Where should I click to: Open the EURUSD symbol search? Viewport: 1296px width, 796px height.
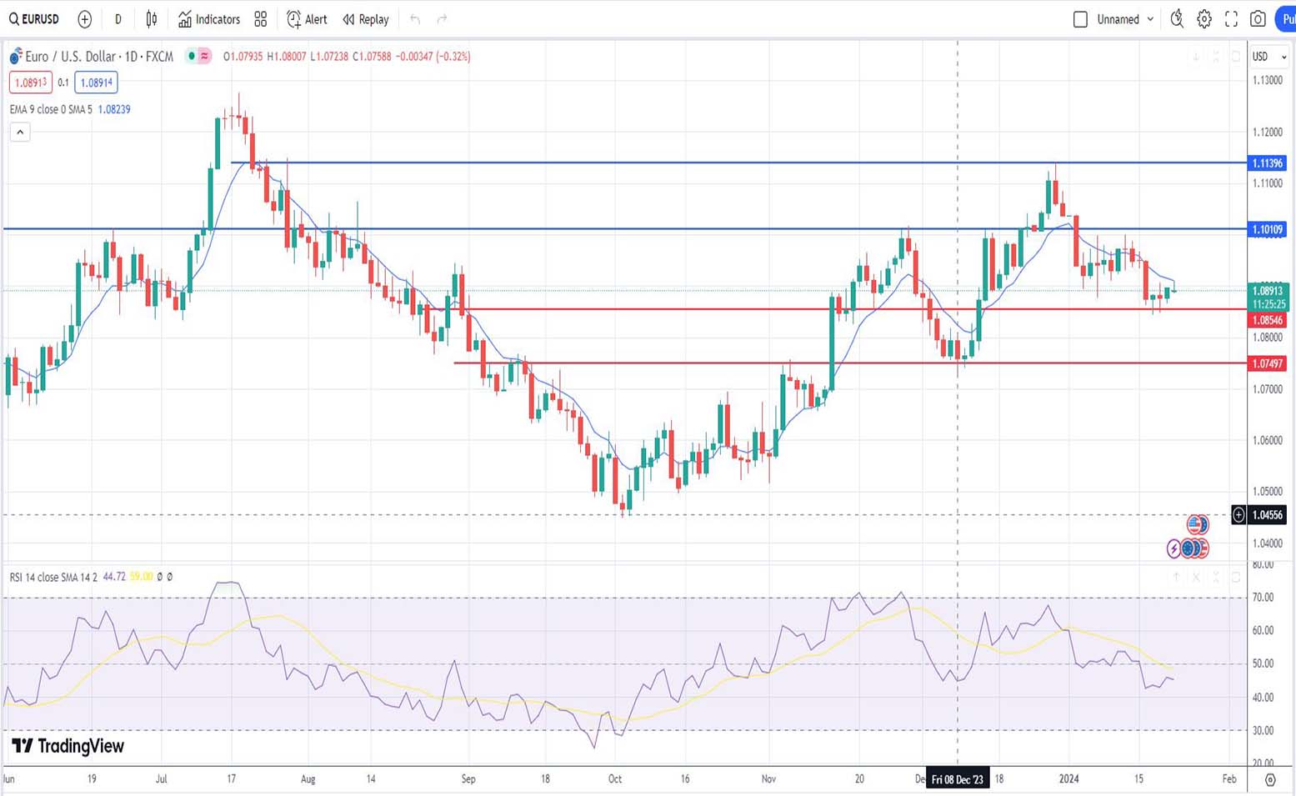click(x=34, y=19)
